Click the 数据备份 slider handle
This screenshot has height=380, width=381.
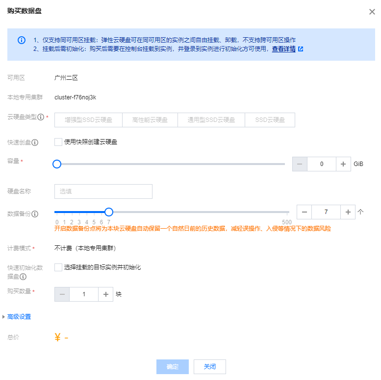click(x=109, y=212)
